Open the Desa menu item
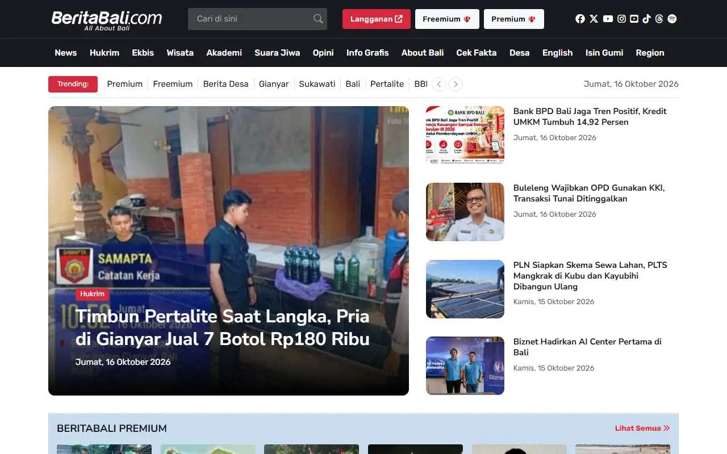727x454 pixels. click(520, 53)
